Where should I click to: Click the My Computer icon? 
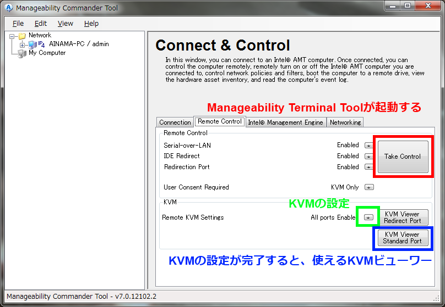pyautogui.click(x=22, y=53)
